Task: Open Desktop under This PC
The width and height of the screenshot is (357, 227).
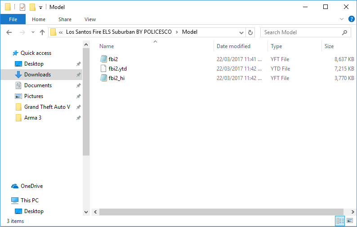Action: tap(34, 211)
